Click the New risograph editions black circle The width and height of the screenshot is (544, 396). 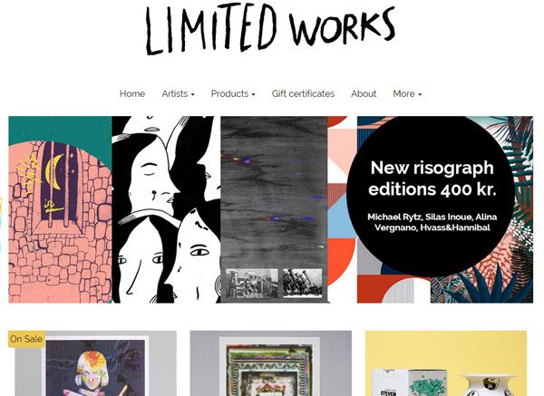tap(430, 196)
